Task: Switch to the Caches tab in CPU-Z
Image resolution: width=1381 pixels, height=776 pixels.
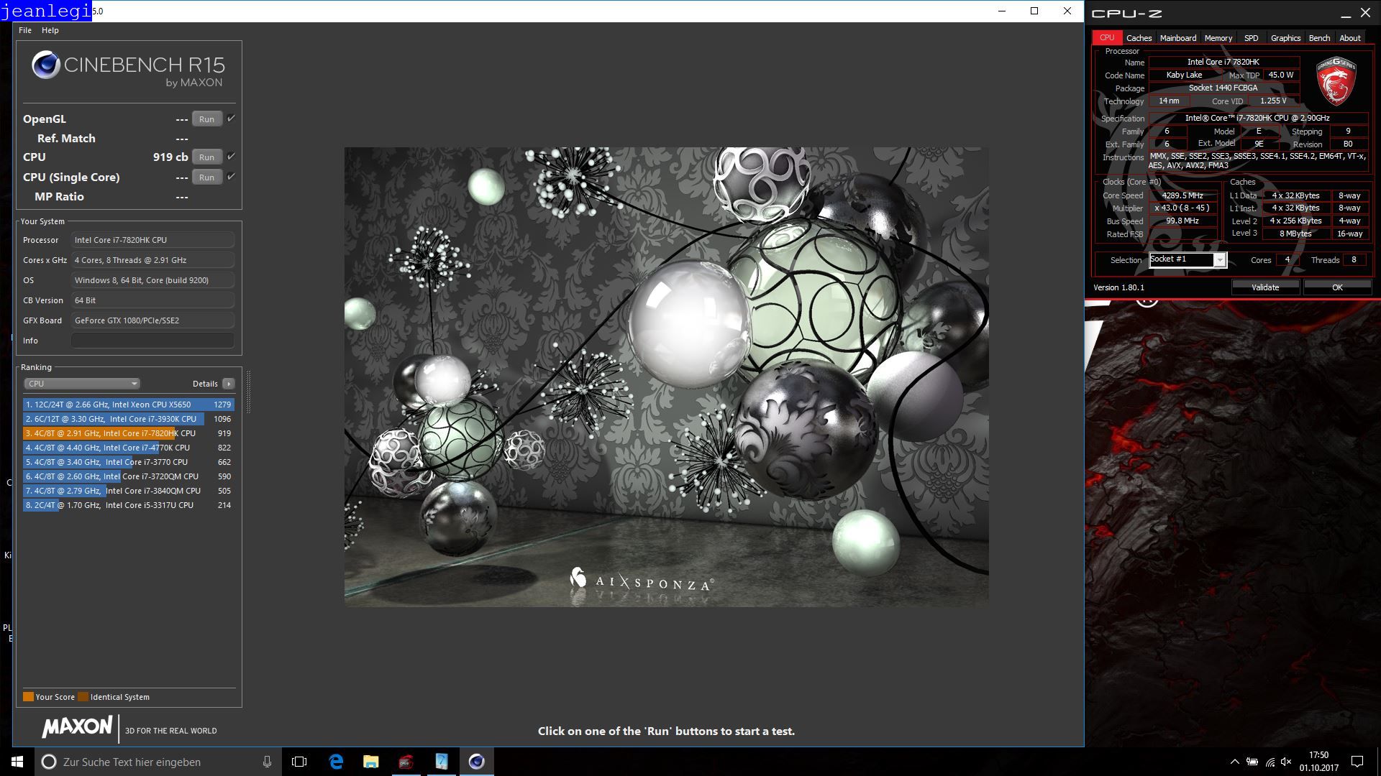Action: point(1139,38)
